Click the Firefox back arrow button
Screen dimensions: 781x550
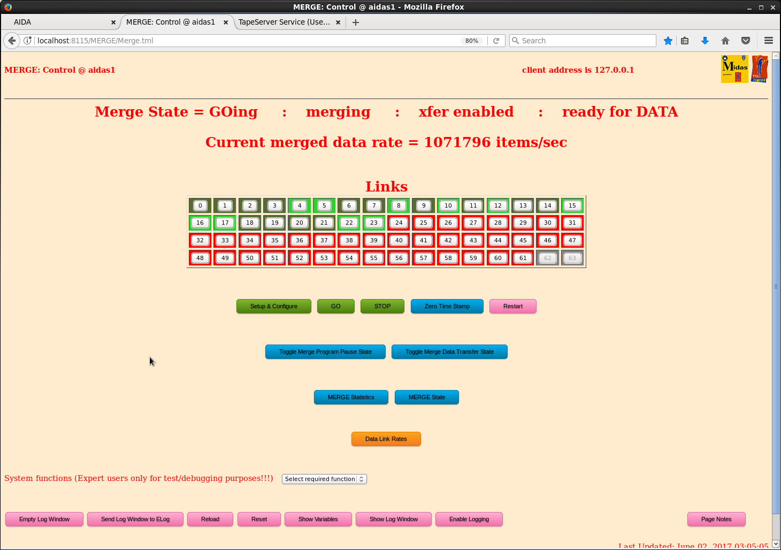pos(12,41)
